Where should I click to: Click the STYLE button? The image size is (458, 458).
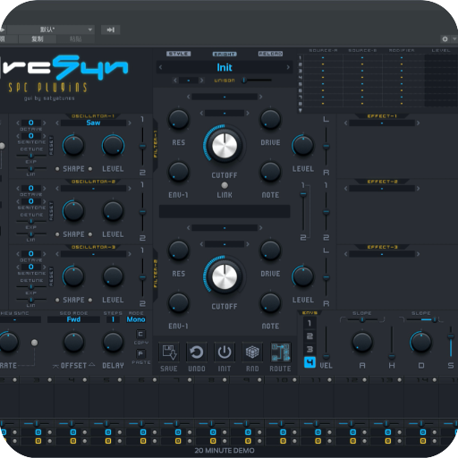179,54
